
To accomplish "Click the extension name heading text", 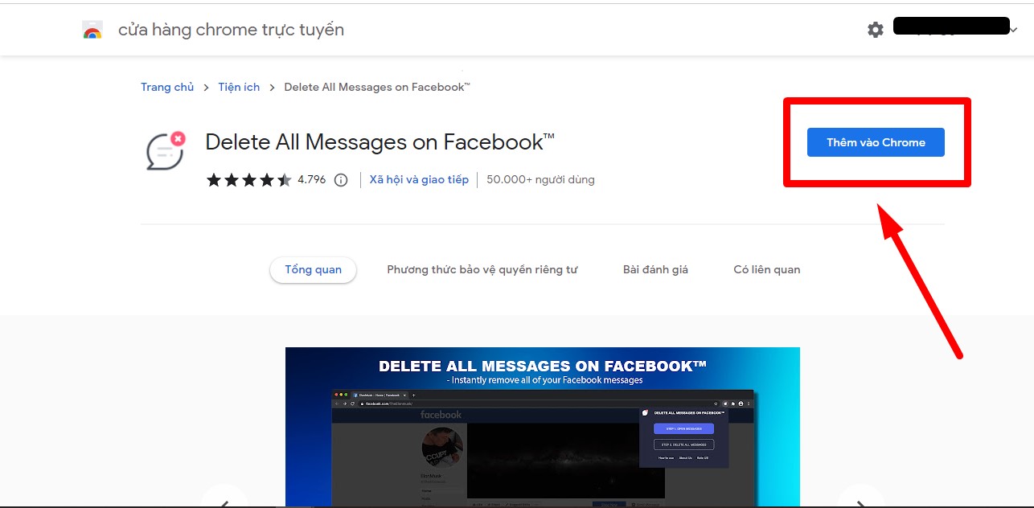I will click(380, 142).
